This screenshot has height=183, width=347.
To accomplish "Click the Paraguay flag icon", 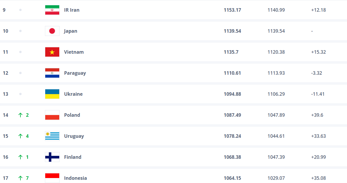I will [52, 73].
